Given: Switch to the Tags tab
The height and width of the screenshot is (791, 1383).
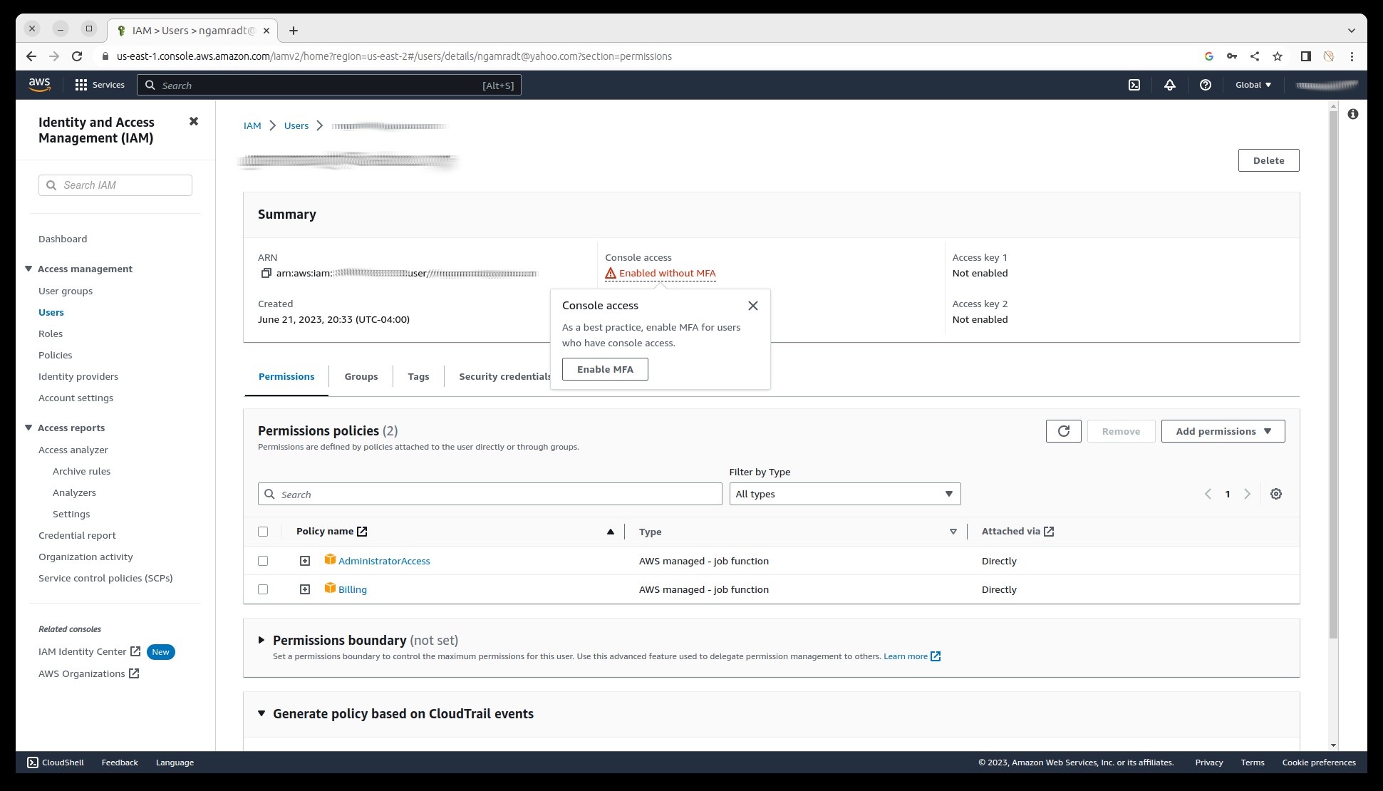Looking at the screenshot, I should (x=418, y=376).
